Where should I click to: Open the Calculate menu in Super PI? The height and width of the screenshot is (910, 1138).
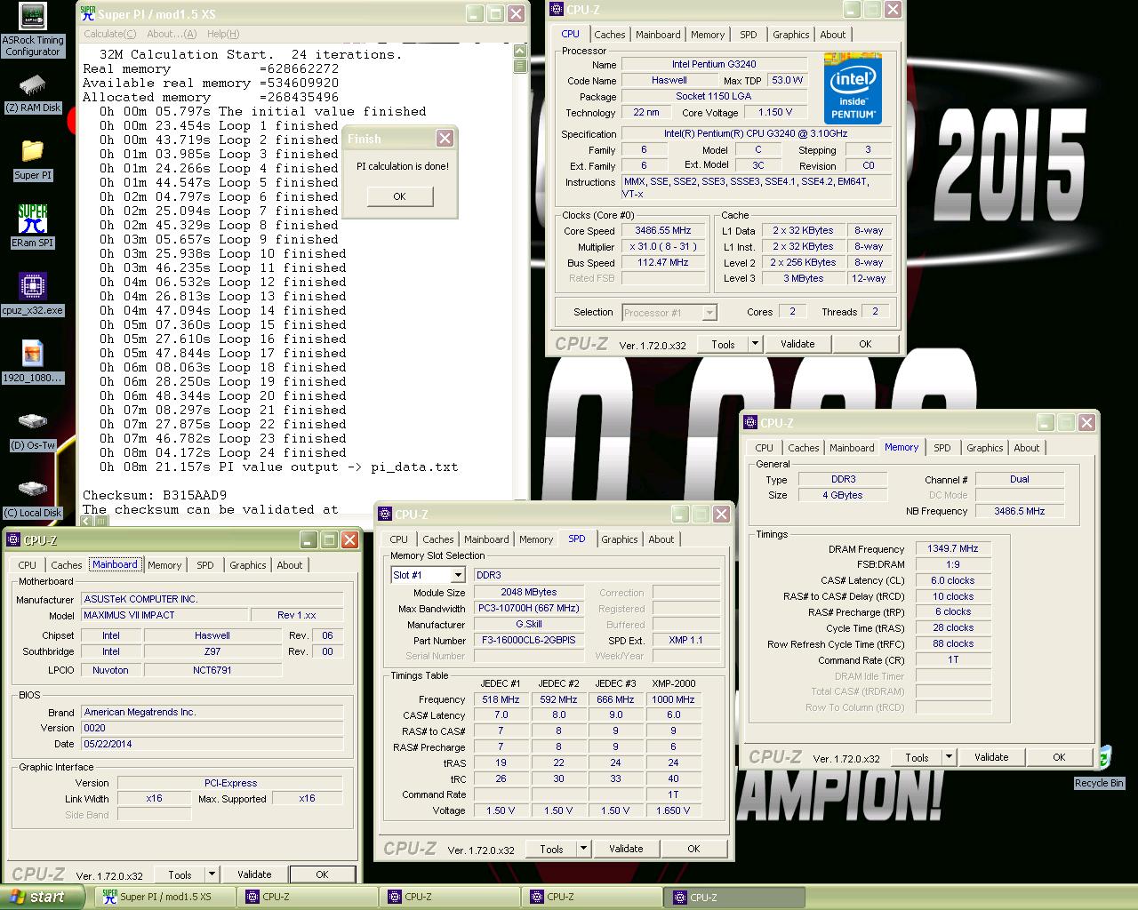109,34
